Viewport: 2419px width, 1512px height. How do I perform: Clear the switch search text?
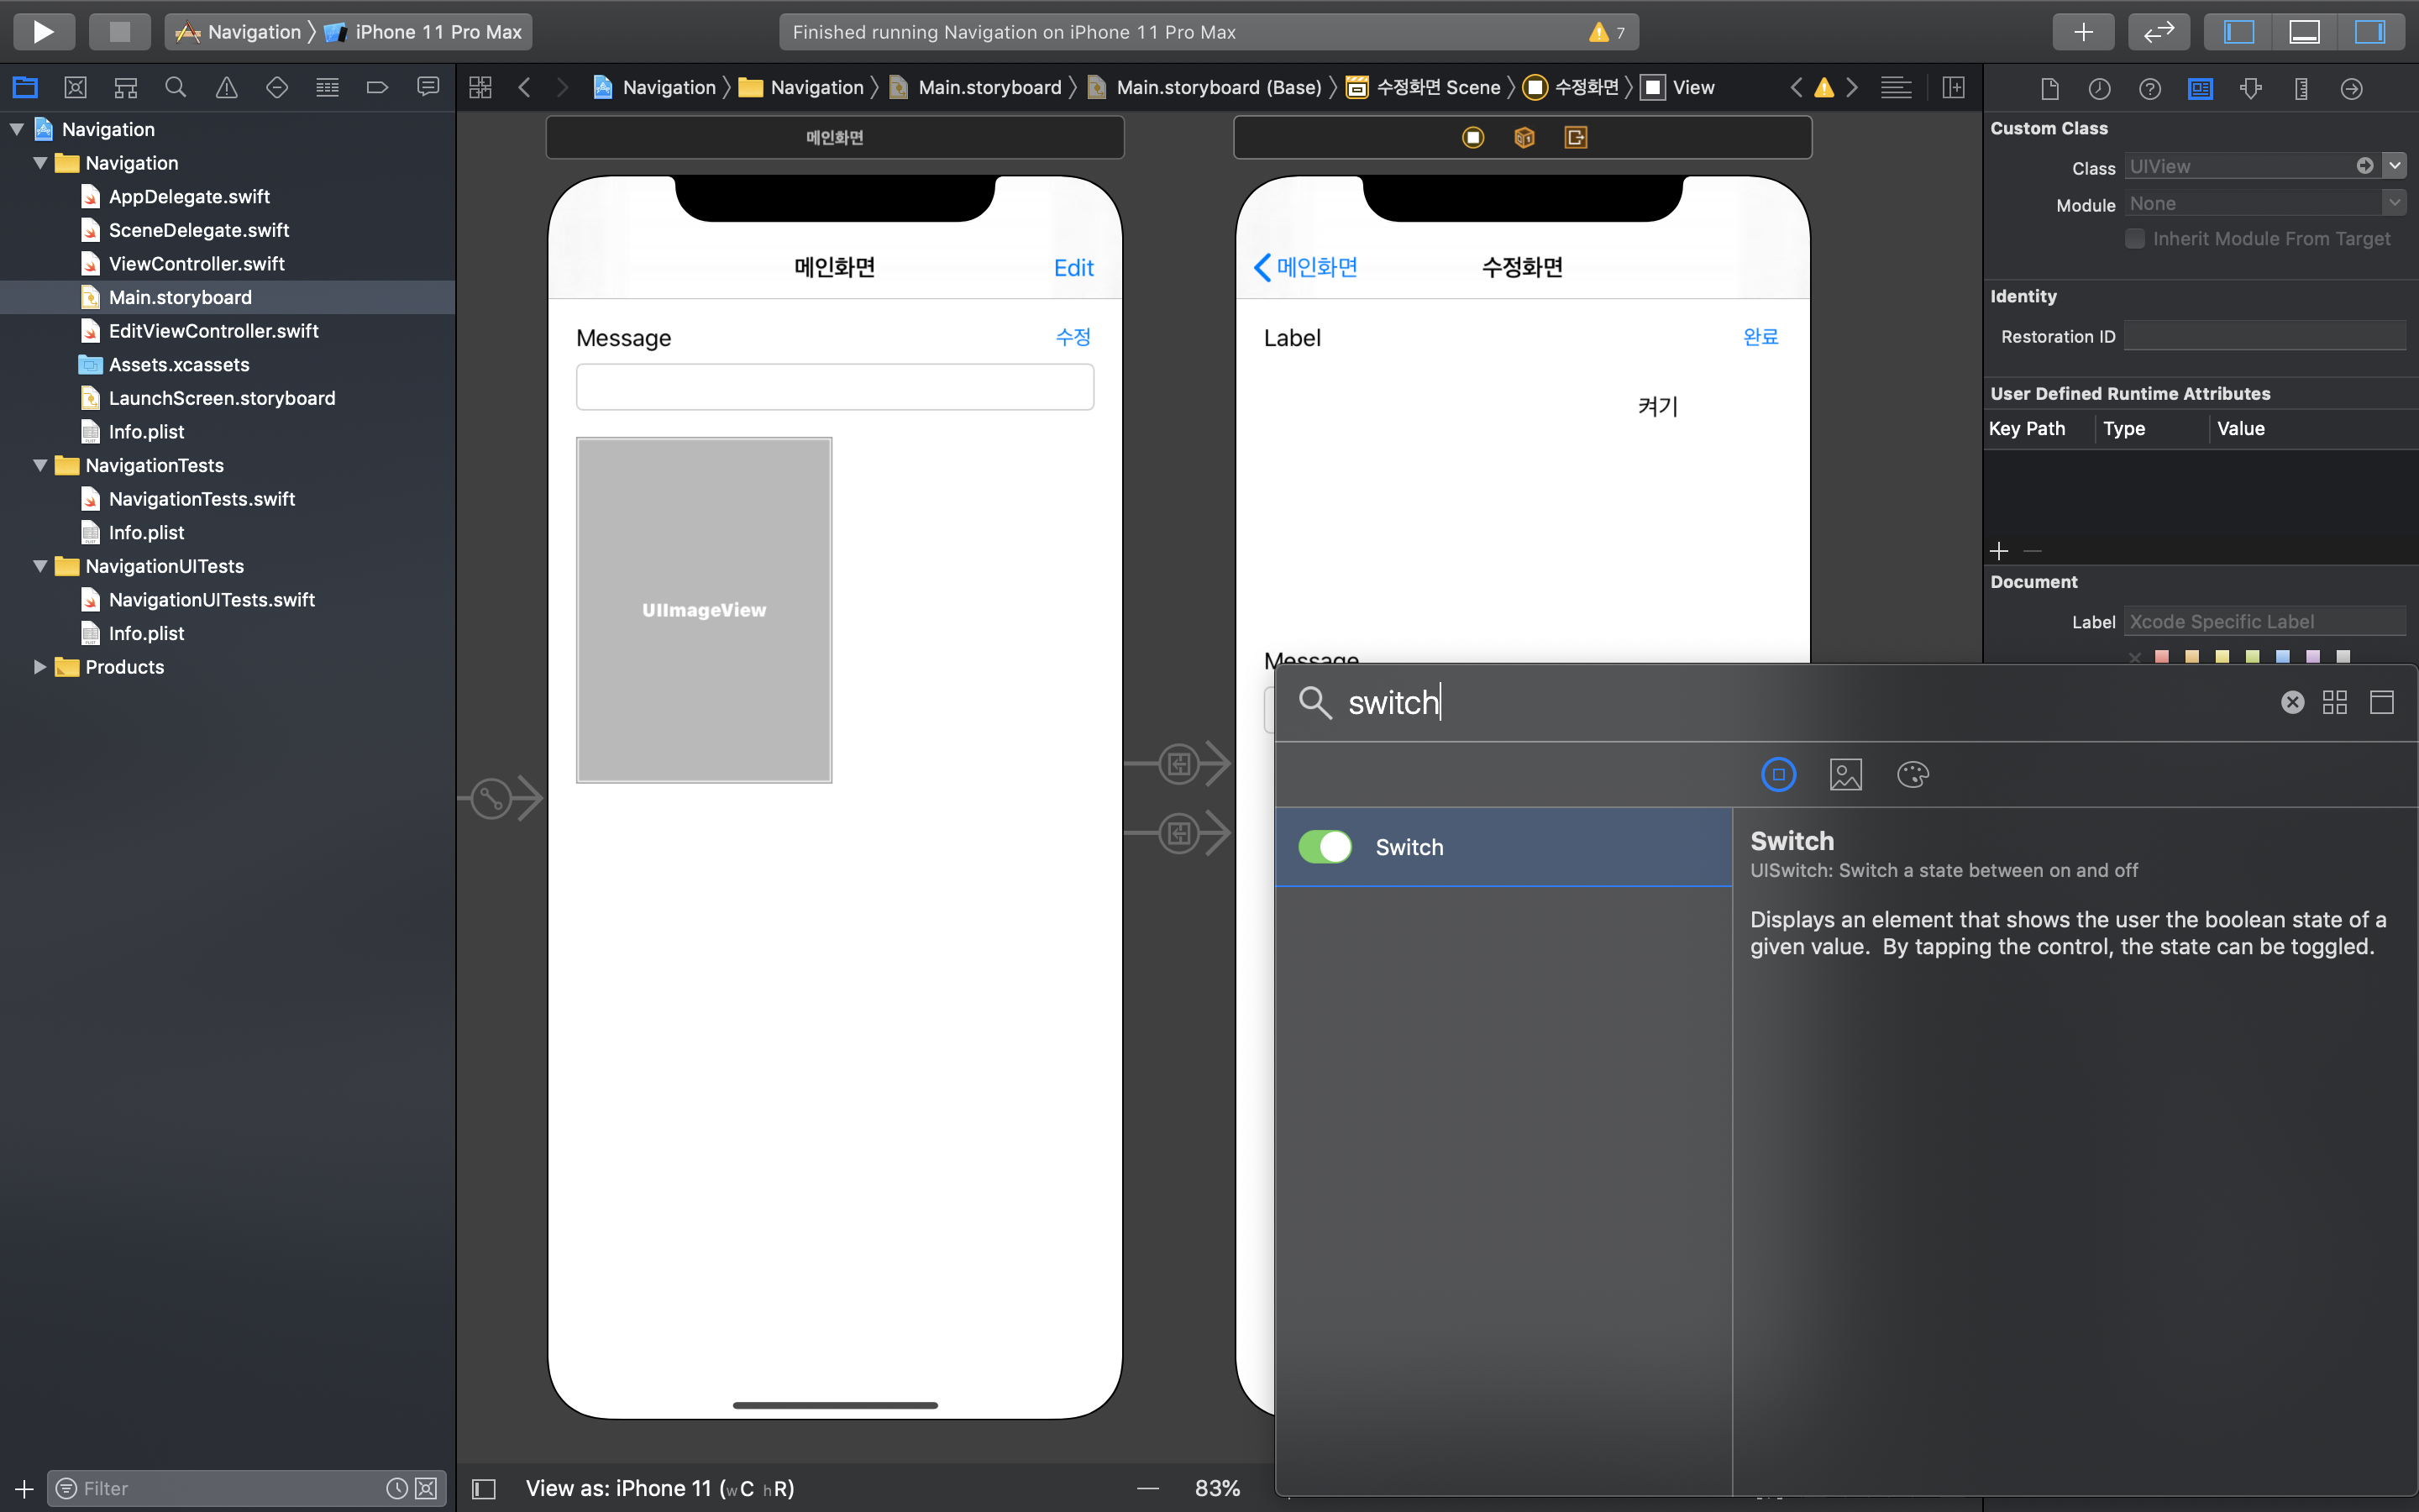2292,702
